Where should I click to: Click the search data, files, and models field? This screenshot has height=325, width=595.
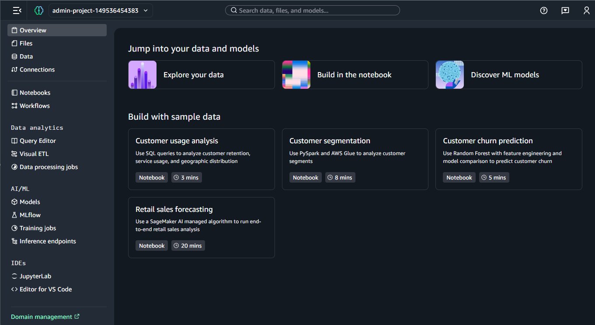[312, 10]
